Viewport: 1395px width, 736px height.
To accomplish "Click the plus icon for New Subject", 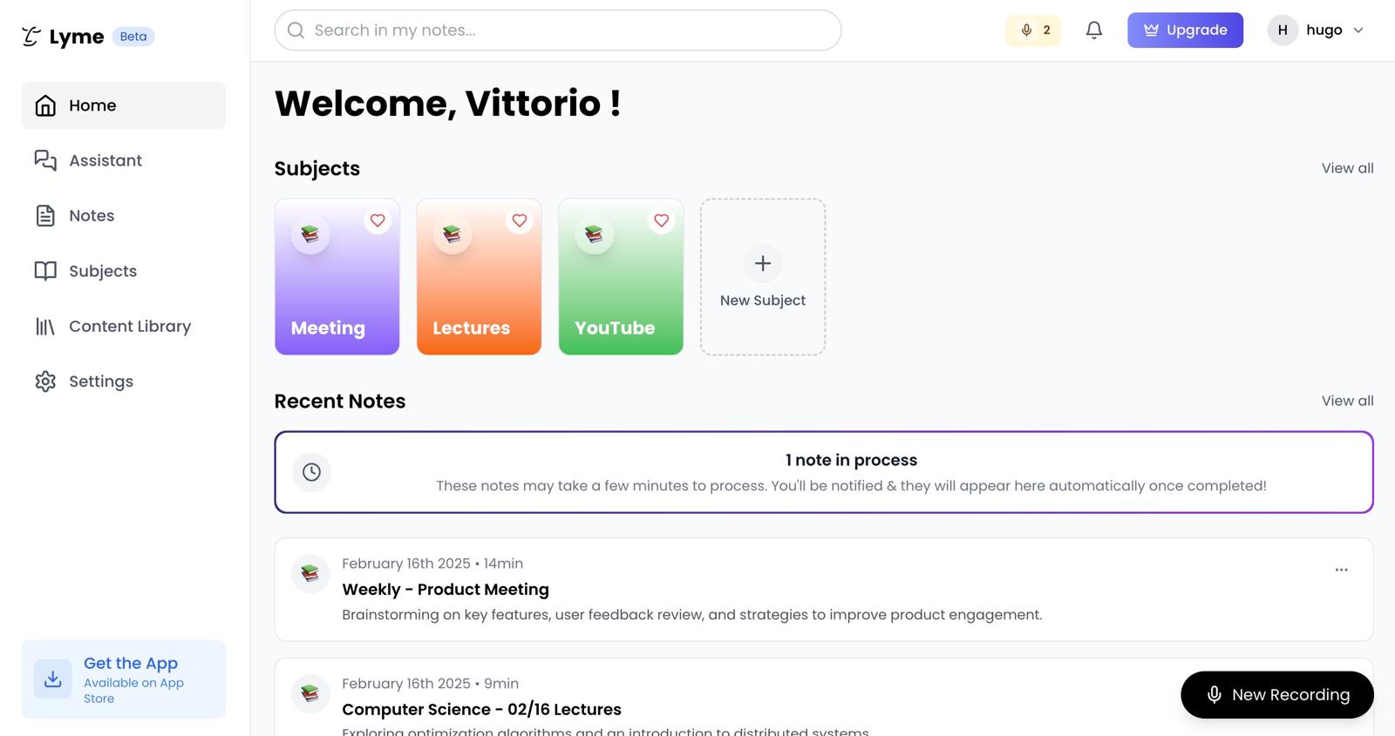I will pyautogui.click(x=763, y=263).
